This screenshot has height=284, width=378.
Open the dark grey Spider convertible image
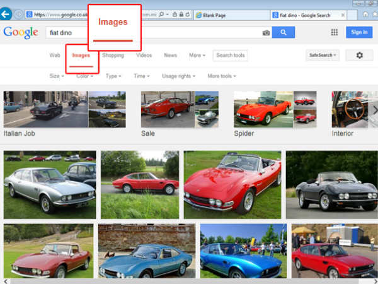[332, 185]
